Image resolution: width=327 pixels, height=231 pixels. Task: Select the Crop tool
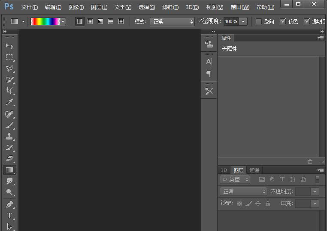pos(9,90)
